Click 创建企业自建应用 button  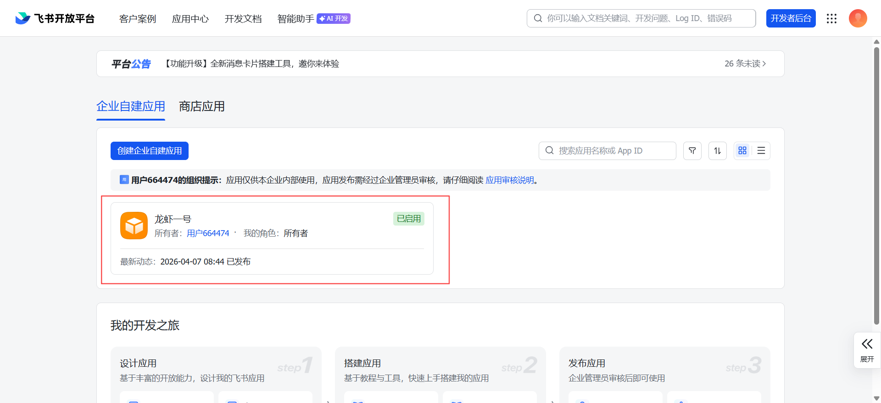[x=150, y=151]
